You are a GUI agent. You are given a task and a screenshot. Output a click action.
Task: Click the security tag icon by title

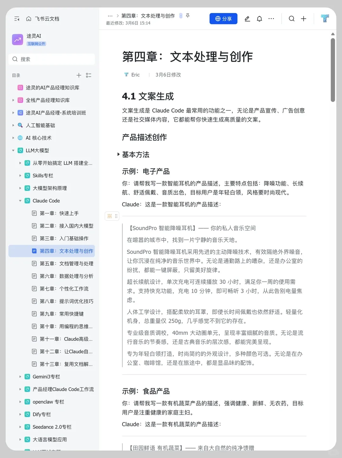[x=181, y=16]
